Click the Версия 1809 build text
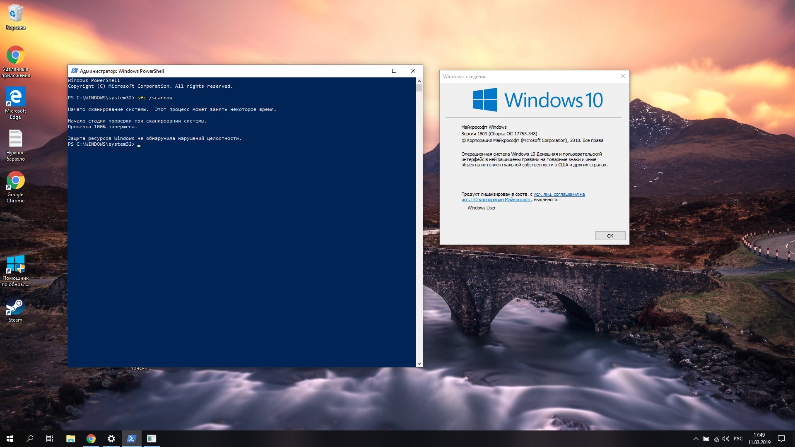795x447 pixels. point(499,134)
